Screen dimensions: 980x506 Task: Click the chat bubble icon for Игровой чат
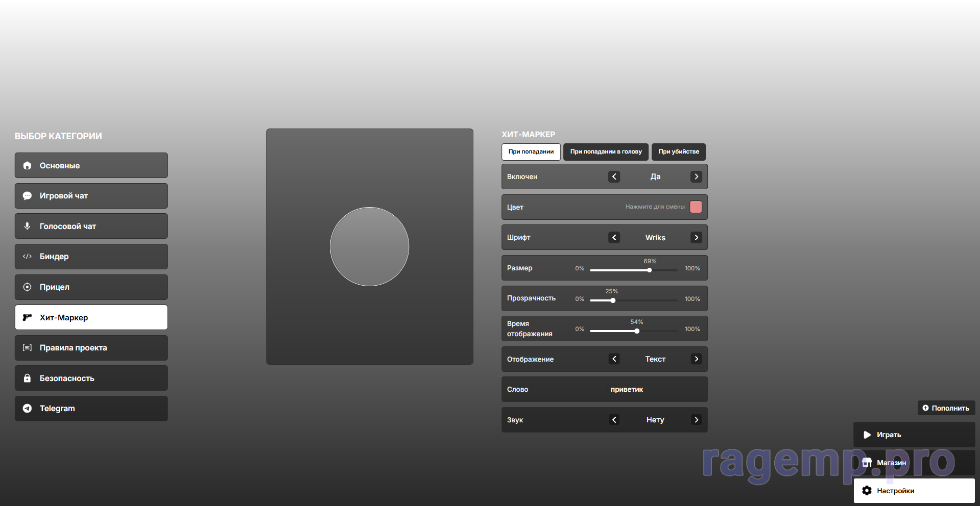coord(28,196)
